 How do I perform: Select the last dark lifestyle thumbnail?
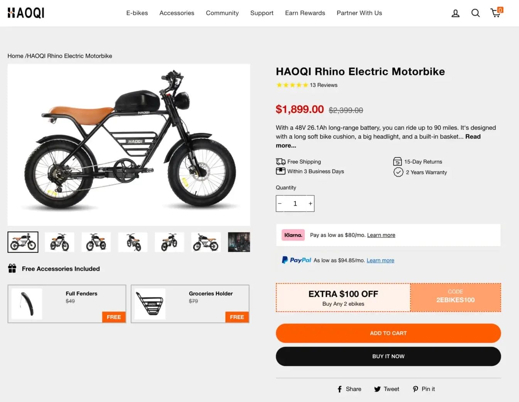point(239,242)
